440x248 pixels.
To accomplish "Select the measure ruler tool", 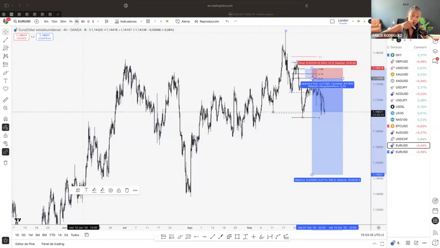I will coord(5,100).
